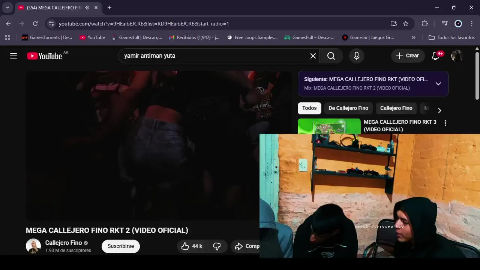The width and height of the screenshot is (480, 270).
Task: Go back in browser history
Action: (x=8, y=24)
